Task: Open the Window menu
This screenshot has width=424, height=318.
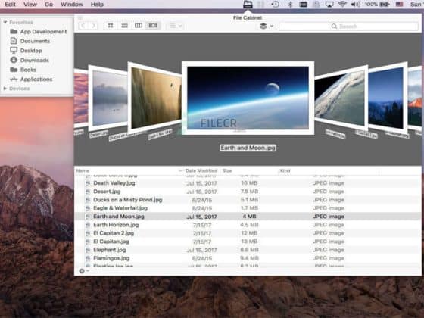Action: (x=72, y=4)
